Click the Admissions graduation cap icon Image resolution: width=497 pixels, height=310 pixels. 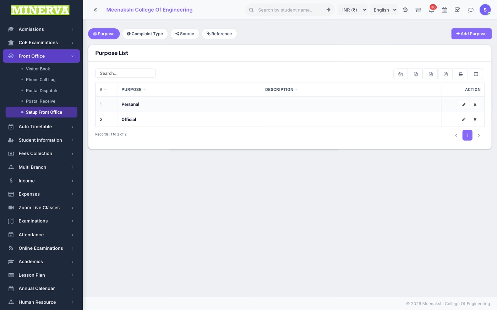[11, 29]
